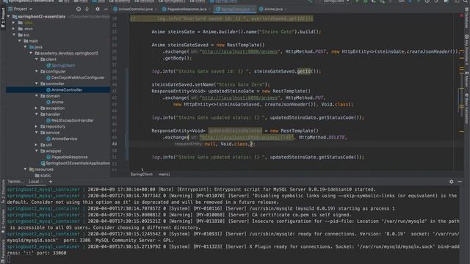Collapse the src folder

(14, 34)
